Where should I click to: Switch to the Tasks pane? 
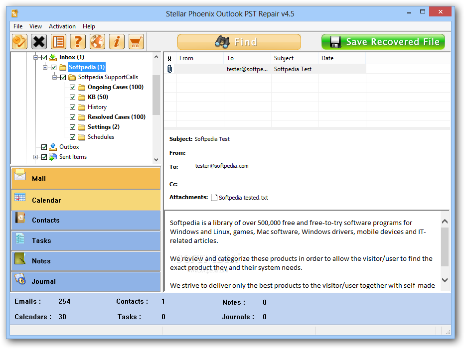[86, 240]
